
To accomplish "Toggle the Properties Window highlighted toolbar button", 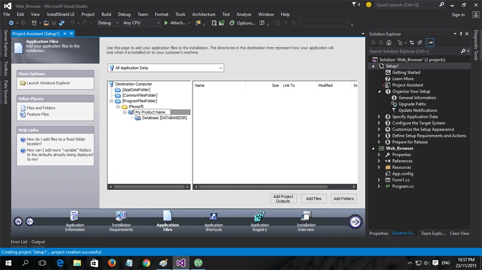I will [x=430, y=43].
